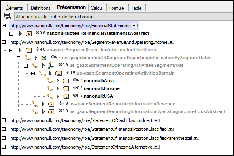Click the arc link icon before SegmentReportingInformationRevenue
234x156 pixels.
(x=35, y=104)
